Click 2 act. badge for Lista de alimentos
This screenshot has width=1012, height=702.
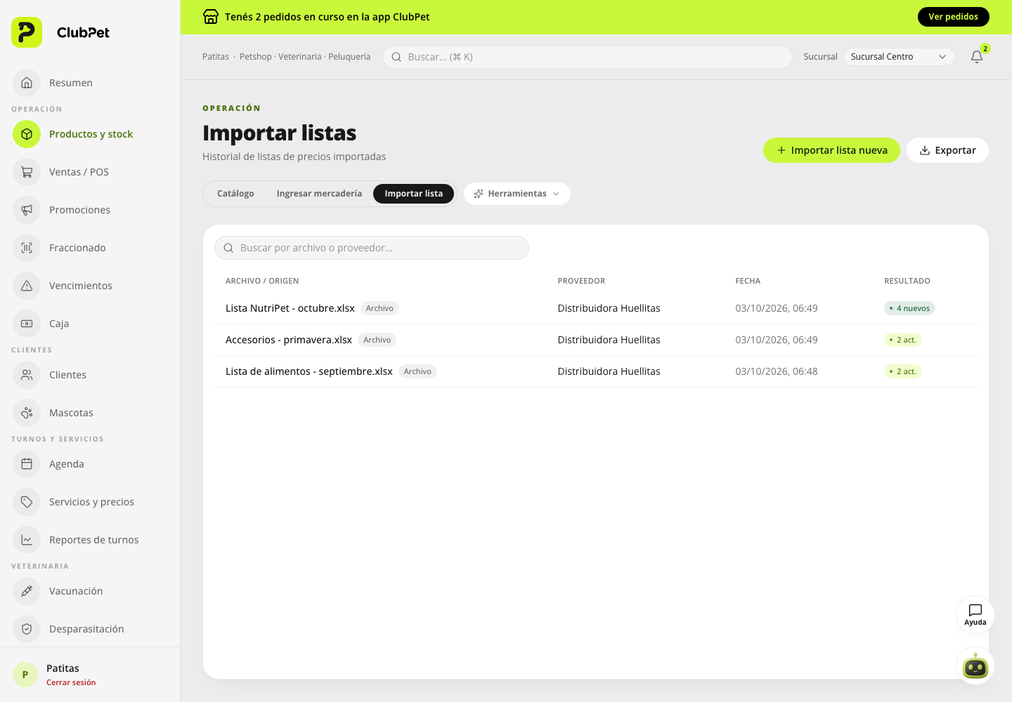tap(903, 371)
